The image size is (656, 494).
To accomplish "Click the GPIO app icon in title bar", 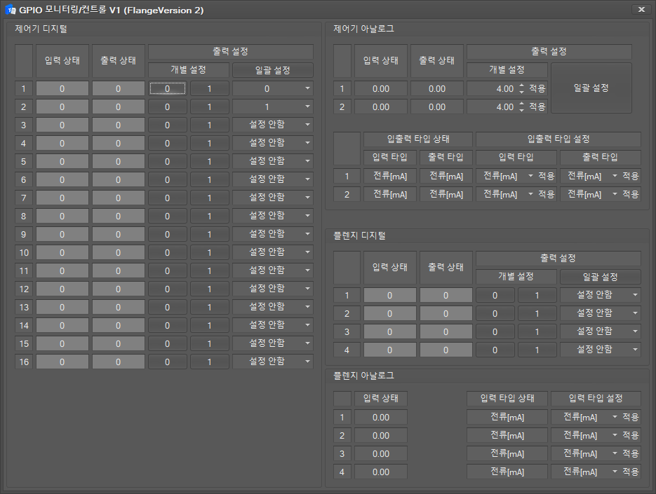I will 10,10.
